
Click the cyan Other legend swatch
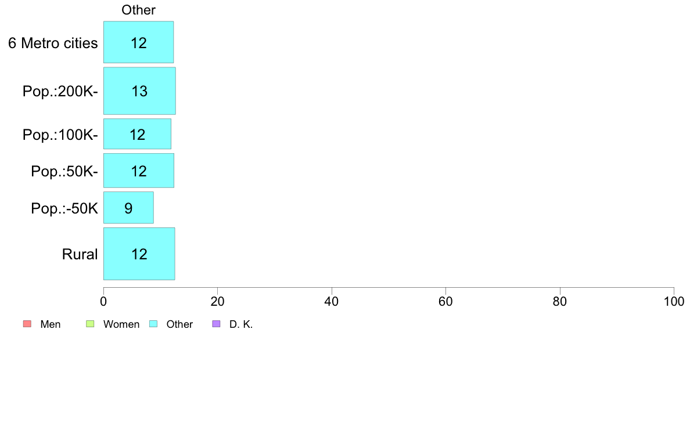click(153, 324)
